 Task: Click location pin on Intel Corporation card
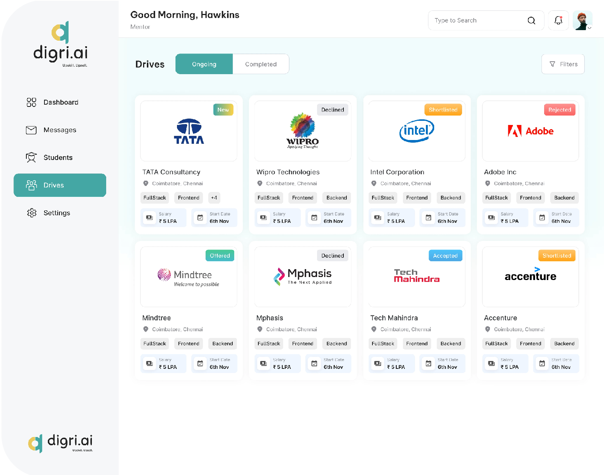pos(374,184)
